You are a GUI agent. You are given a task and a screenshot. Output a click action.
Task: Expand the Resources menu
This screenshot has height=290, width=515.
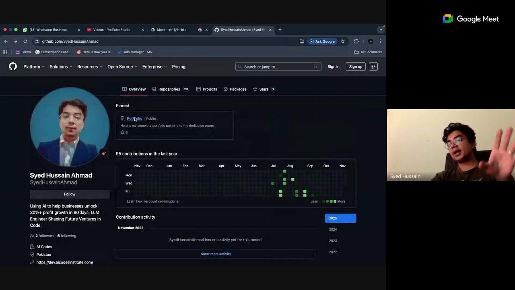click(90, 66)
